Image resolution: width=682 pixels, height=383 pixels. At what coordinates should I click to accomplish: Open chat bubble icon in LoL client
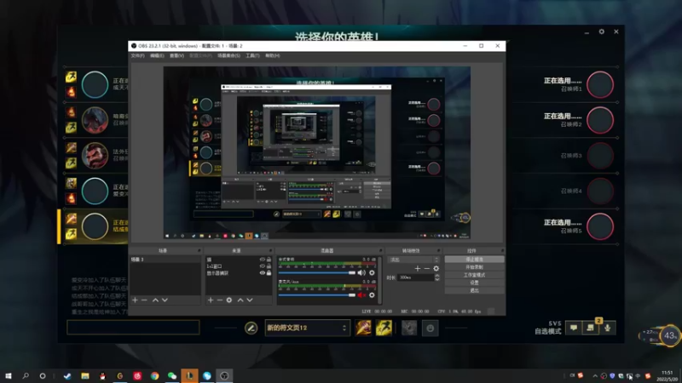coord(574,328)
